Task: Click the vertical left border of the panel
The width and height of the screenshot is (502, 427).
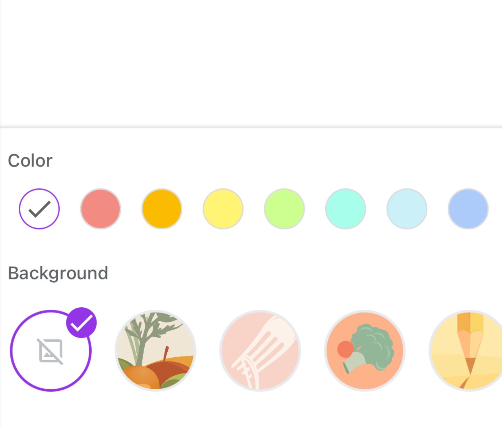Action: click(x=0, y=244)
